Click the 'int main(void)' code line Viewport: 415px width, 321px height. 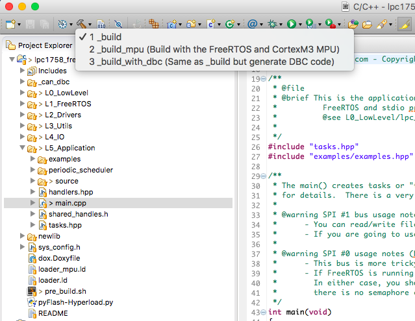click(x=299, y=313)
